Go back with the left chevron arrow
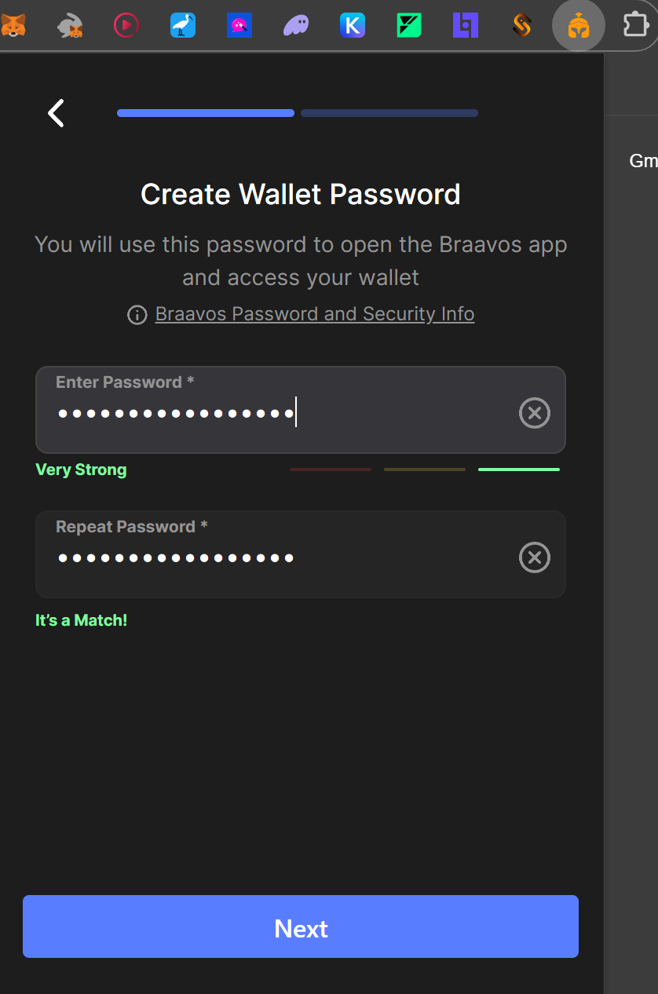Screen dimensions: 658x994 (x=55, y=112)
